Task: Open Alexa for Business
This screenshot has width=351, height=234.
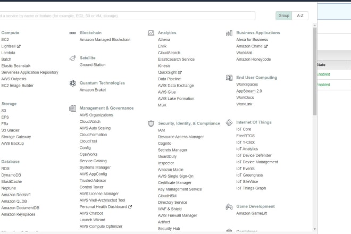Action: [x=252, y=40]
